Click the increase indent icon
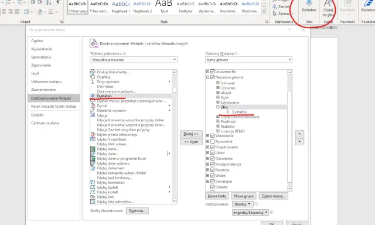This screenshot has height=225, width=375. tap(40, 2)
